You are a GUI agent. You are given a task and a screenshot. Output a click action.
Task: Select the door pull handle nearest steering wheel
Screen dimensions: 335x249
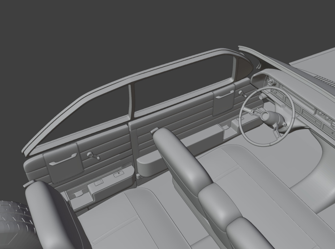(225, 94)
